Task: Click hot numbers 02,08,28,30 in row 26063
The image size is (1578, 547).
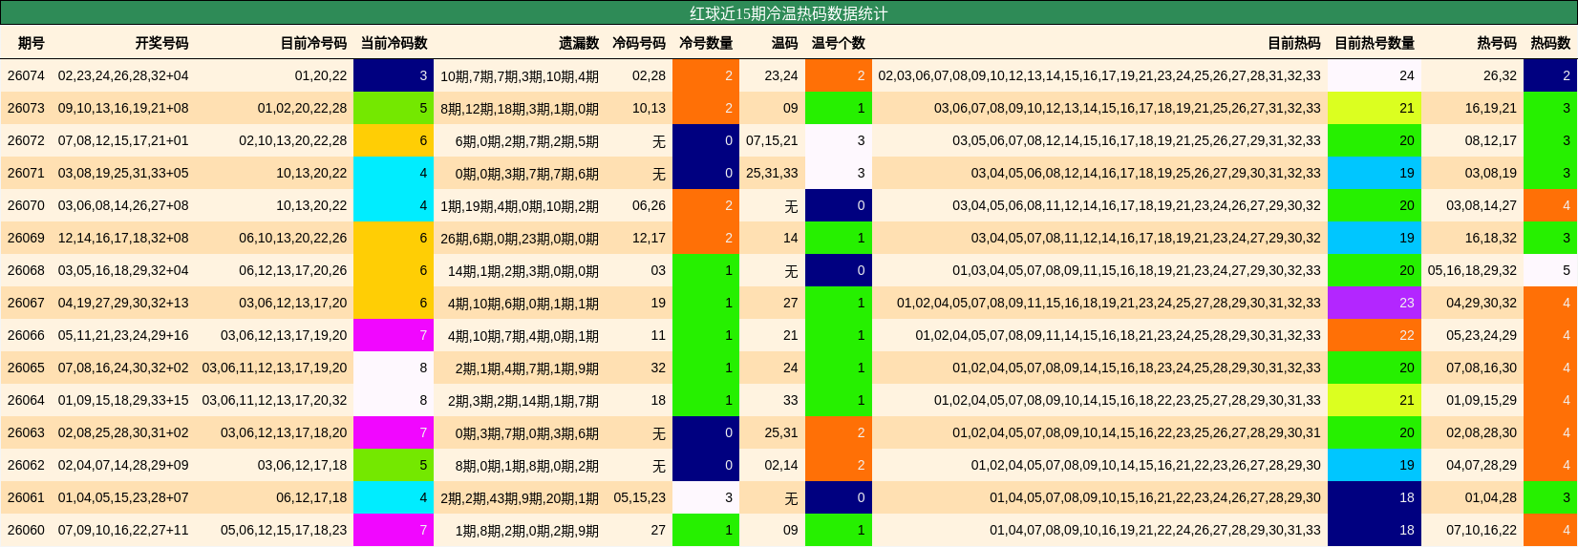Action: (x=1482, y=432)
